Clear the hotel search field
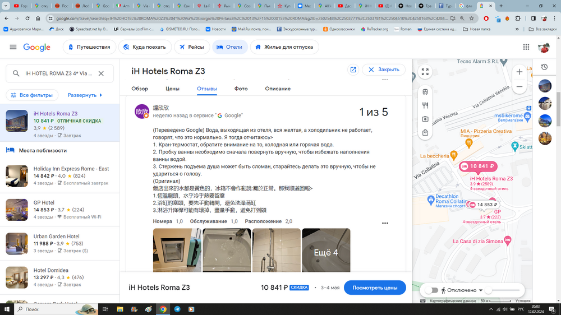The width and height of the screenshot is (561, 315). point(101,73)
